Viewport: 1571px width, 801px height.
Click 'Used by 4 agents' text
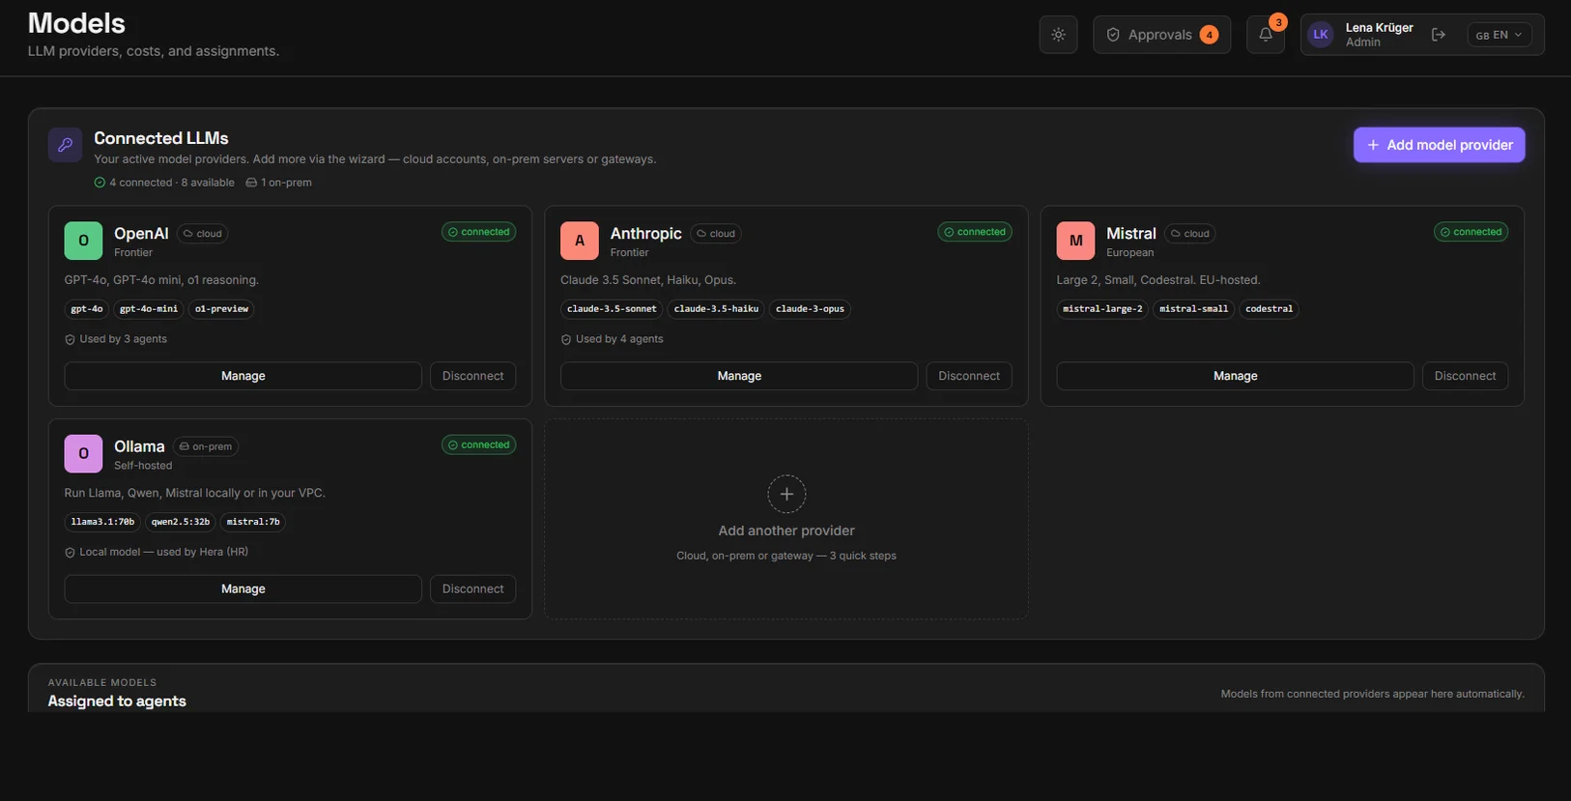click(x=619, y=339)
